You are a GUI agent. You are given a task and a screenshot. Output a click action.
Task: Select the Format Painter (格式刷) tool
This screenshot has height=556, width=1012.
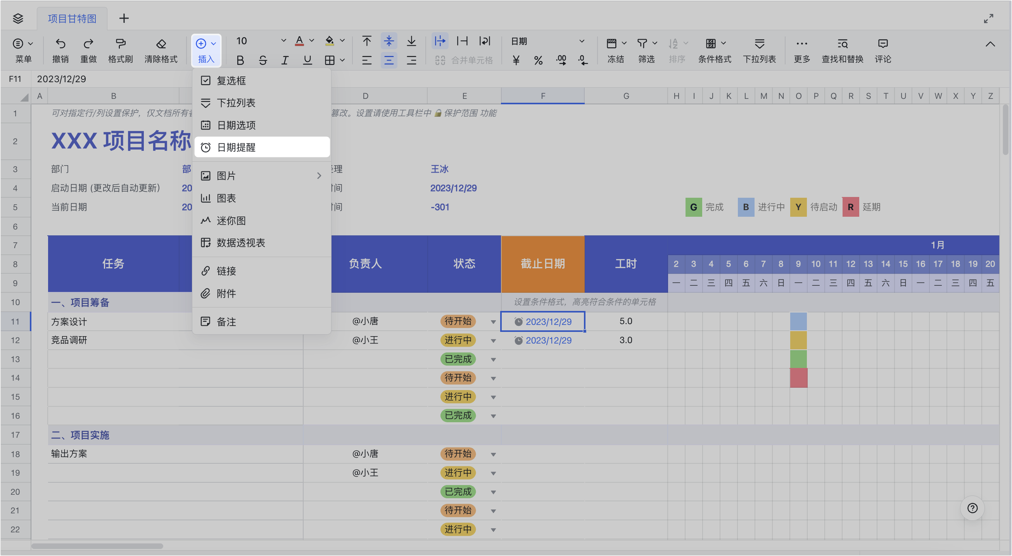coord(120,49)
